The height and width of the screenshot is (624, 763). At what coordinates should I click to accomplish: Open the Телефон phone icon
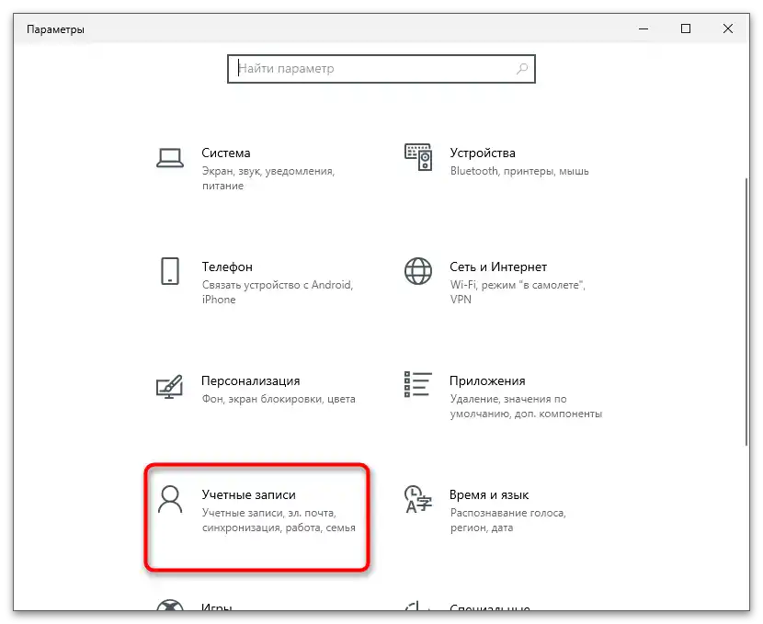(170, 271)
